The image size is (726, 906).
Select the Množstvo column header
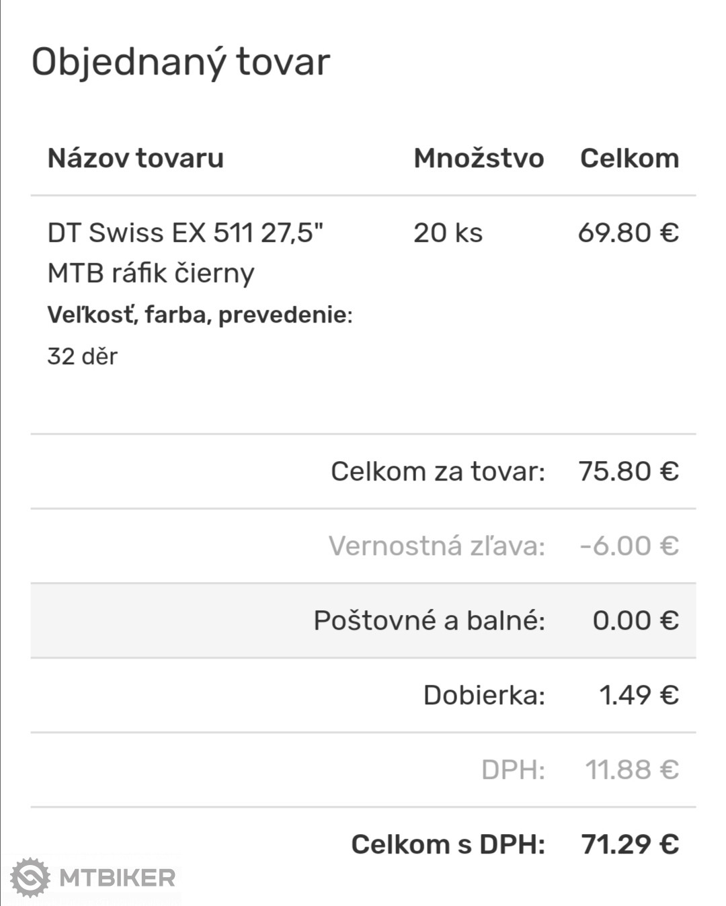[x=479, y=159]
